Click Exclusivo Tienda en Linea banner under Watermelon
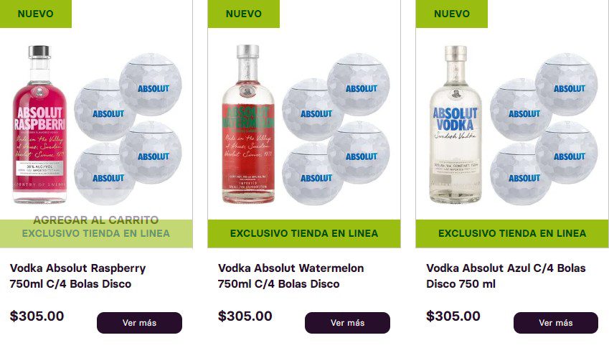The width and height of the screenshot is (609, 348). click(304, 233)
